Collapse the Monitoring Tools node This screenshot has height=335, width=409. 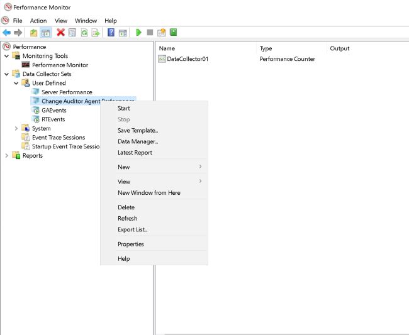6,56
